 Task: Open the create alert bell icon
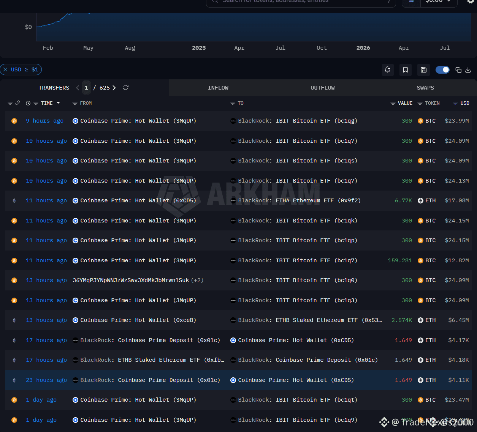click(x=388, y=70)
